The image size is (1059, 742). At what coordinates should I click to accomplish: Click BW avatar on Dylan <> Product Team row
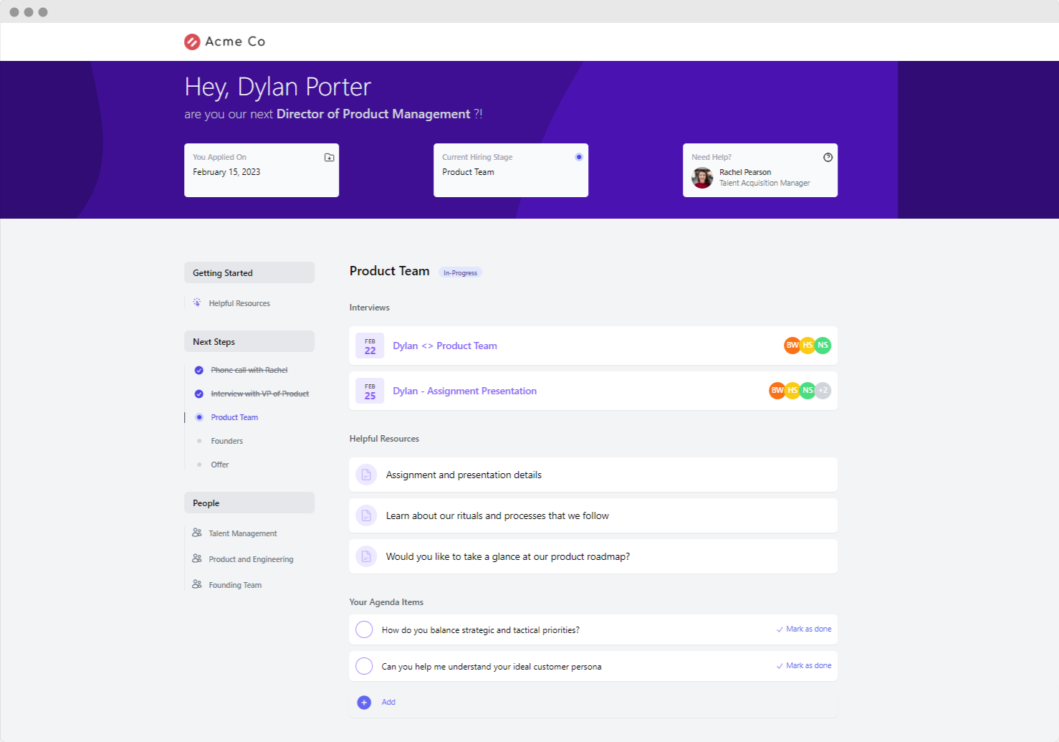click(792, 346)
